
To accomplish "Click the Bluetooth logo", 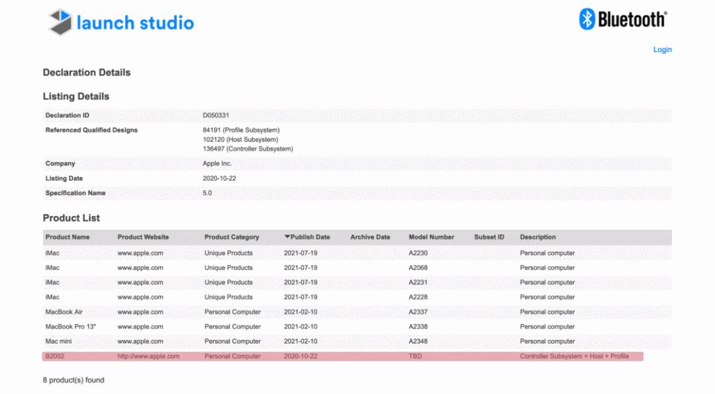I will coord(623,19).
